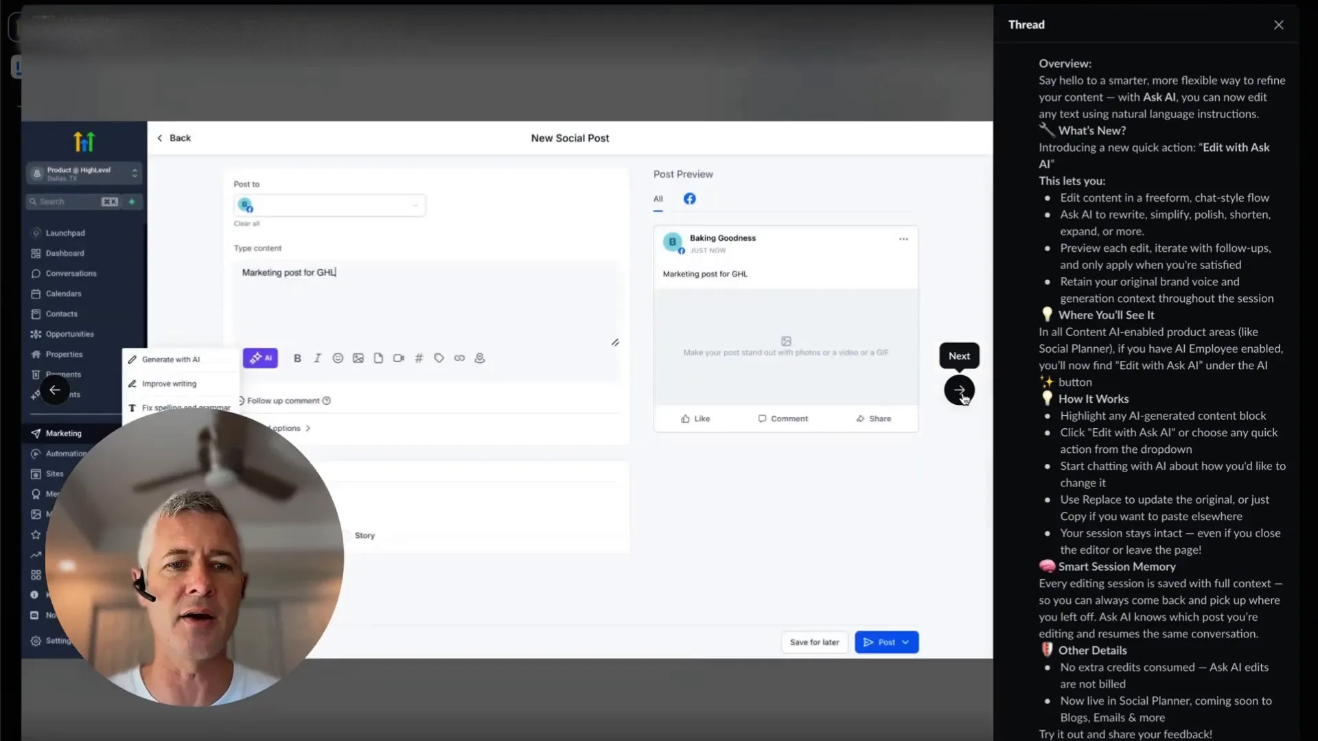Click Comment in post preview
The height and width of the screenshot is (741, 1318).
coord(783,419)
